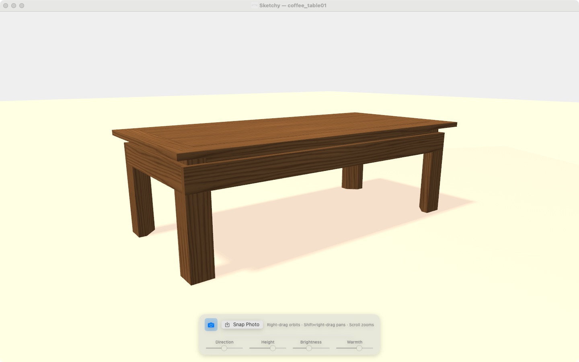Minimize the Sketchy window

click(x=14, y=6)
